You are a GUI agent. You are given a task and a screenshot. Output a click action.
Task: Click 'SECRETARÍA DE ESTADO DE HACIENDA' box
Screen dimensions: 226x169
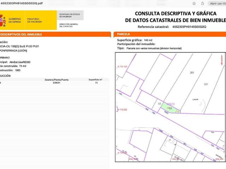coord(70,15)
